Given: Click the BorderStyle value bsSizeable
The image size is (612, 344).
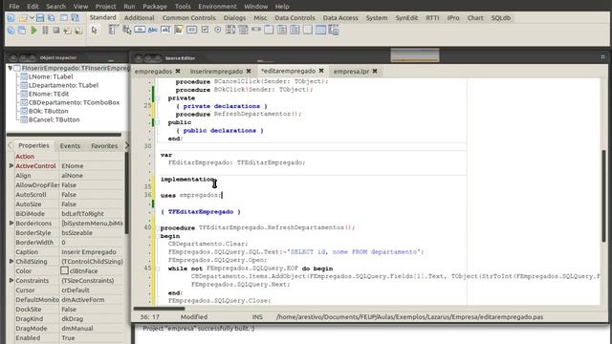Looking at the screenshot, I should 92,233.
